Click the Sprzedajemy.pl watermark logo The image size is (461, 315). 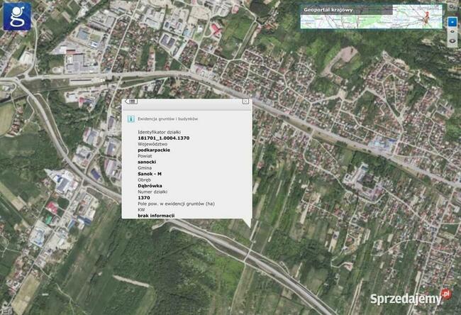[410, 298]
